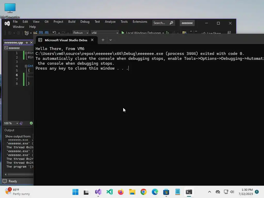Click the Ready status text
Screen dimensions: 264x198
tap(13, 181)
